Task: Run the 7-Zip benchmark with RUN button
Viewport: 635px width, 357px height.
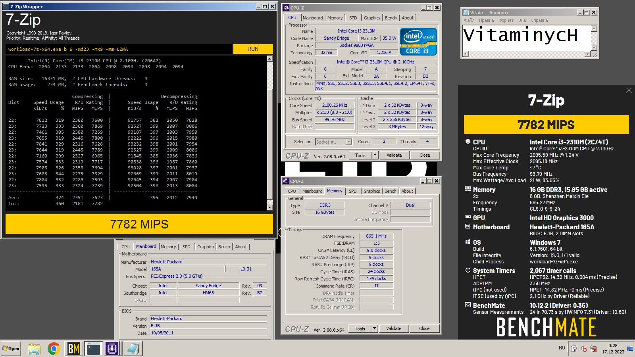Action: point(253,49)
